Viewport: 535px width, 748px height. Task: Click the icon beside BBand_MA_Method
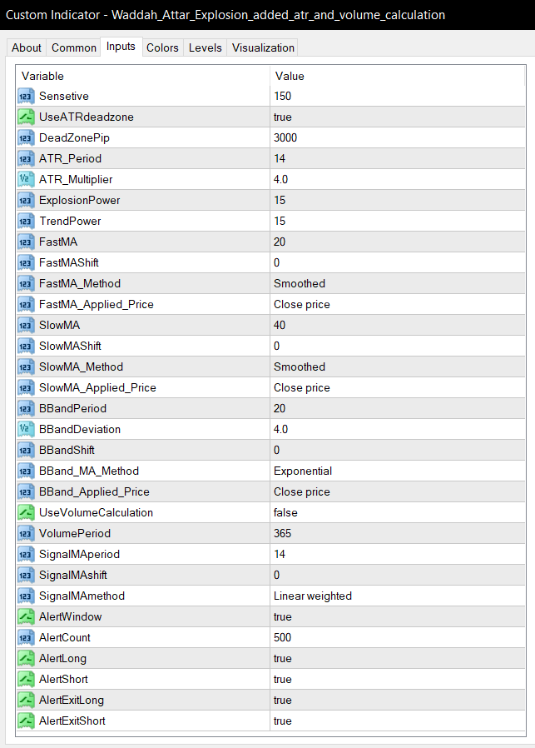[26, 471]
